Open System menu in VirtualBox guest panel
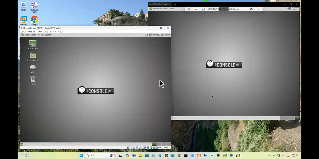This screenshot has height=159, width=319. click(x=48, y=35)
